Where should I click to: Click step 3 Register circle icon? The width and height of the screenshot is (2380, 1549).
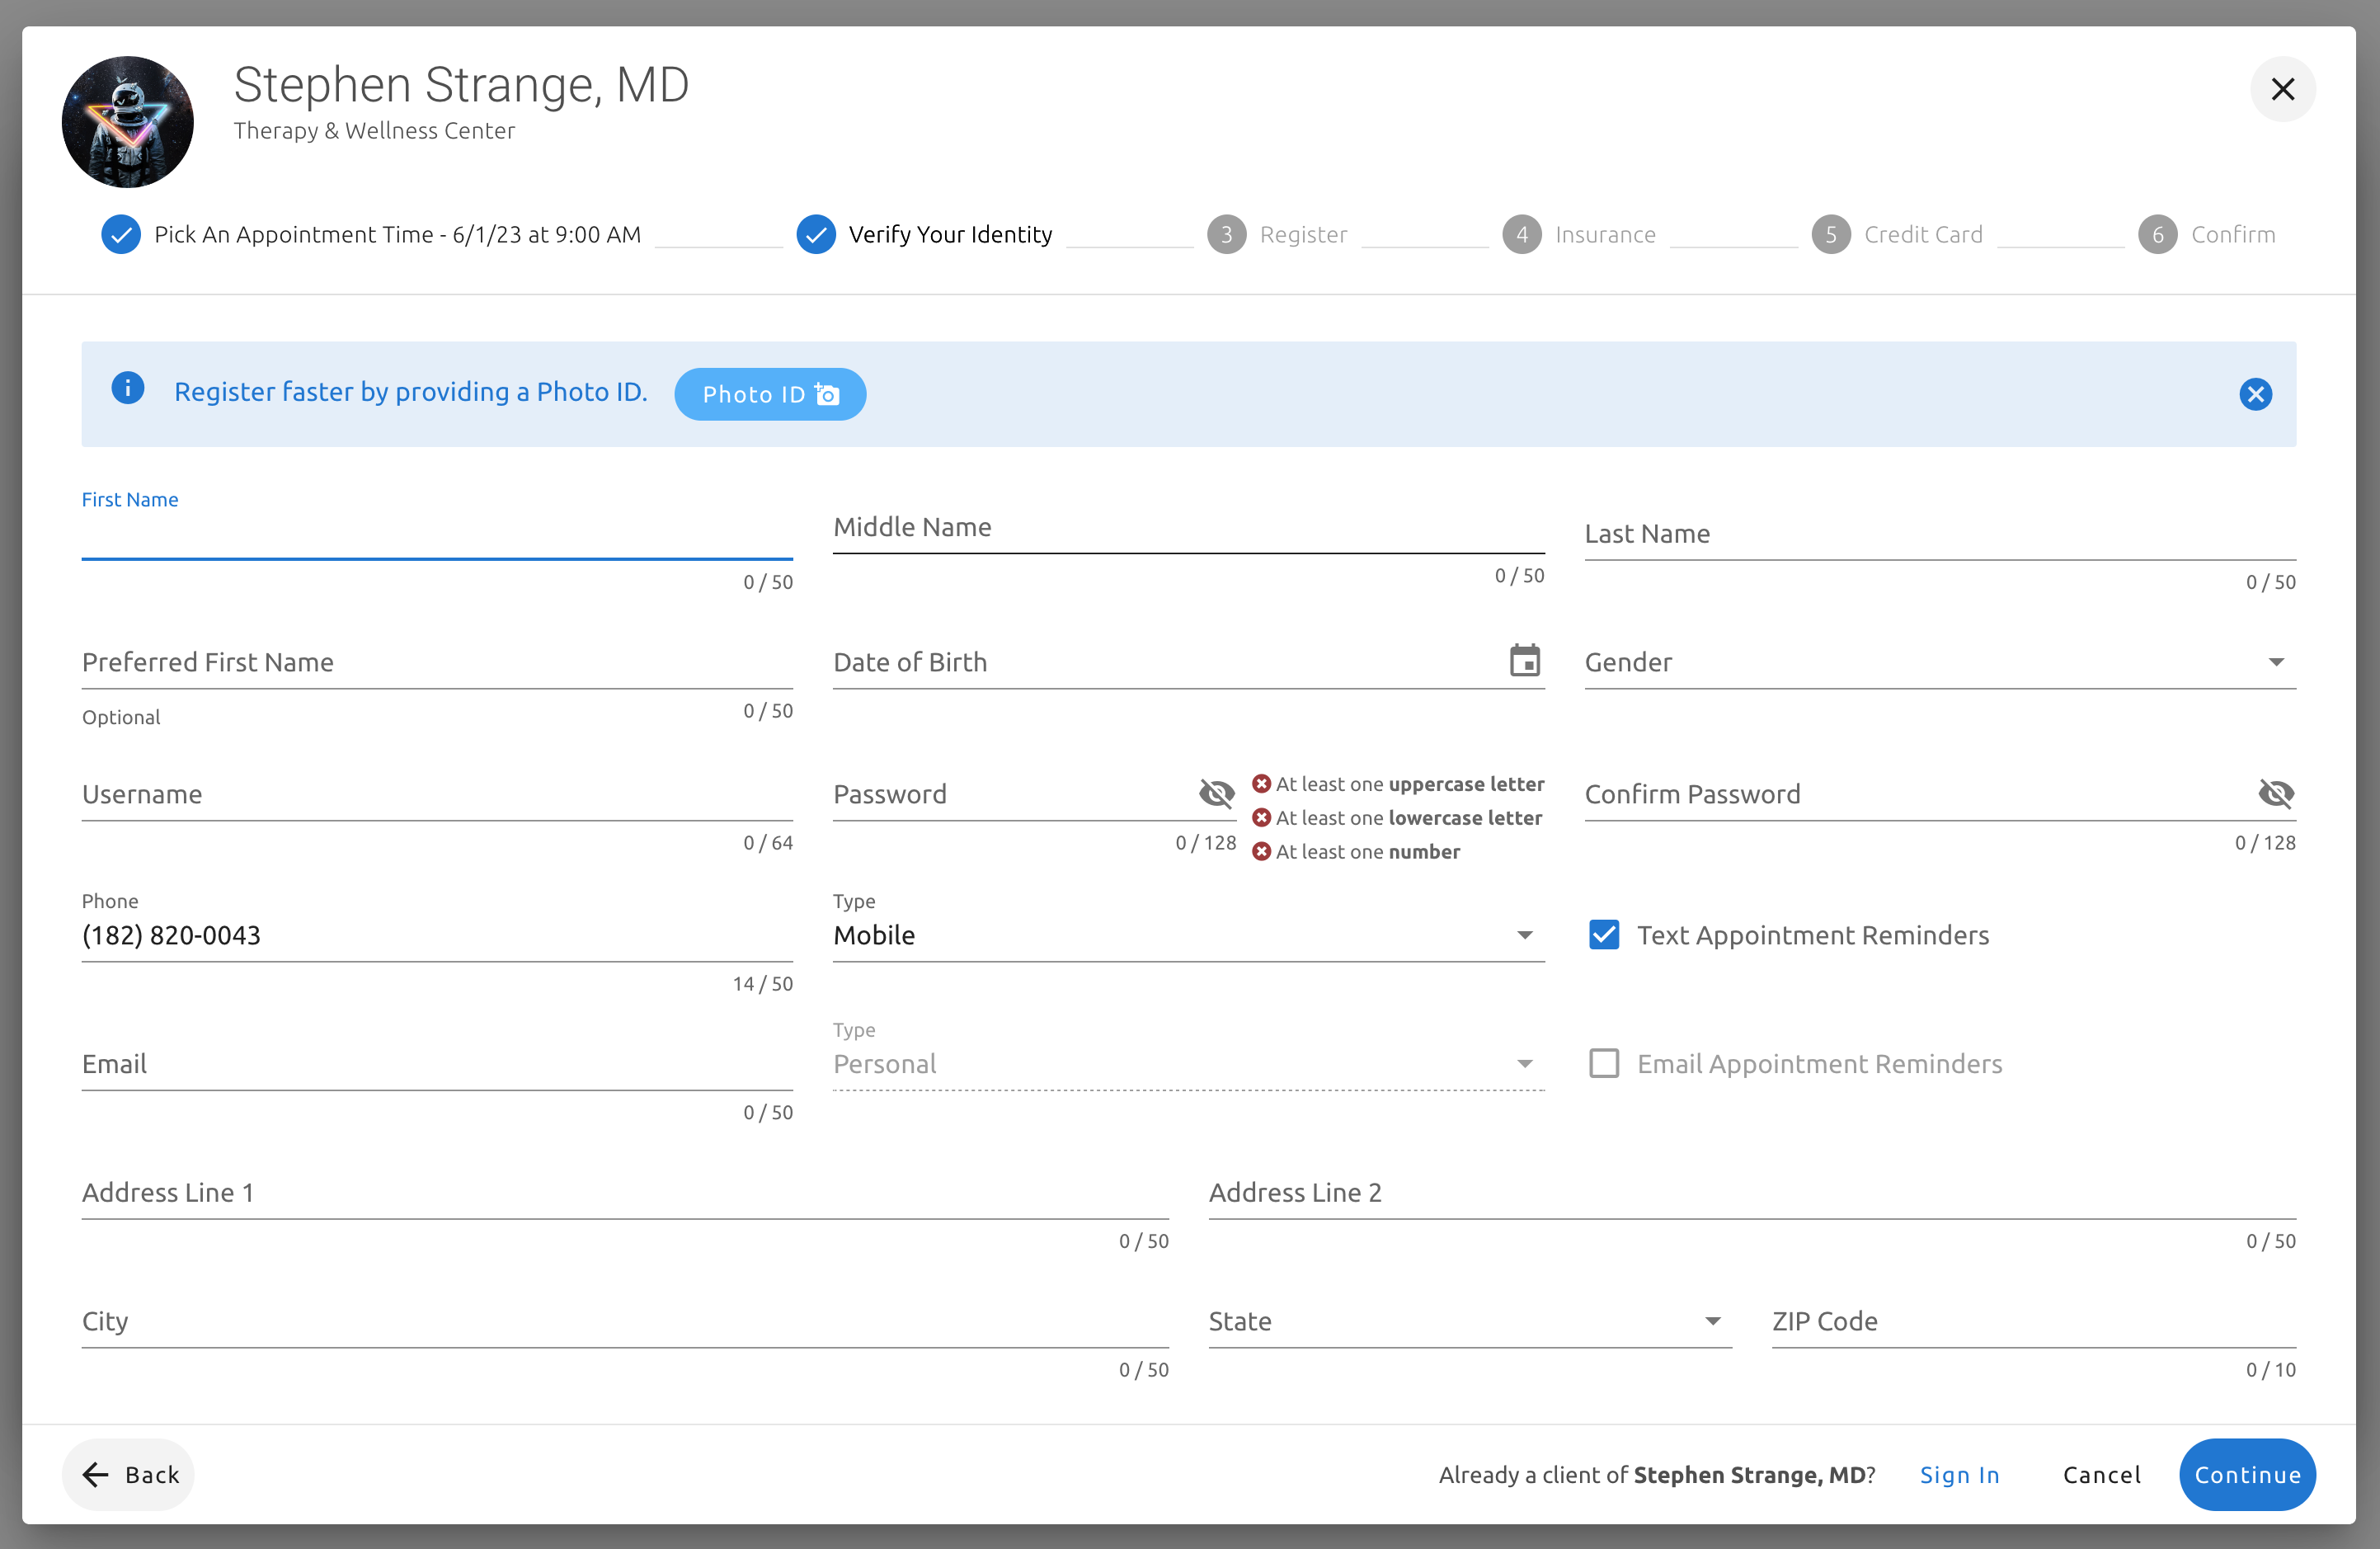point(1225,235)
